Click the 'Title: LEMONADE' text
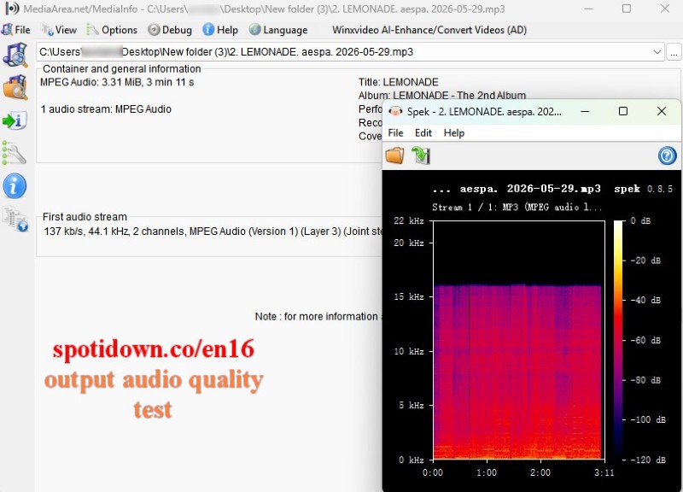Viewport: 683px width, 492px height. coord(399,82)
